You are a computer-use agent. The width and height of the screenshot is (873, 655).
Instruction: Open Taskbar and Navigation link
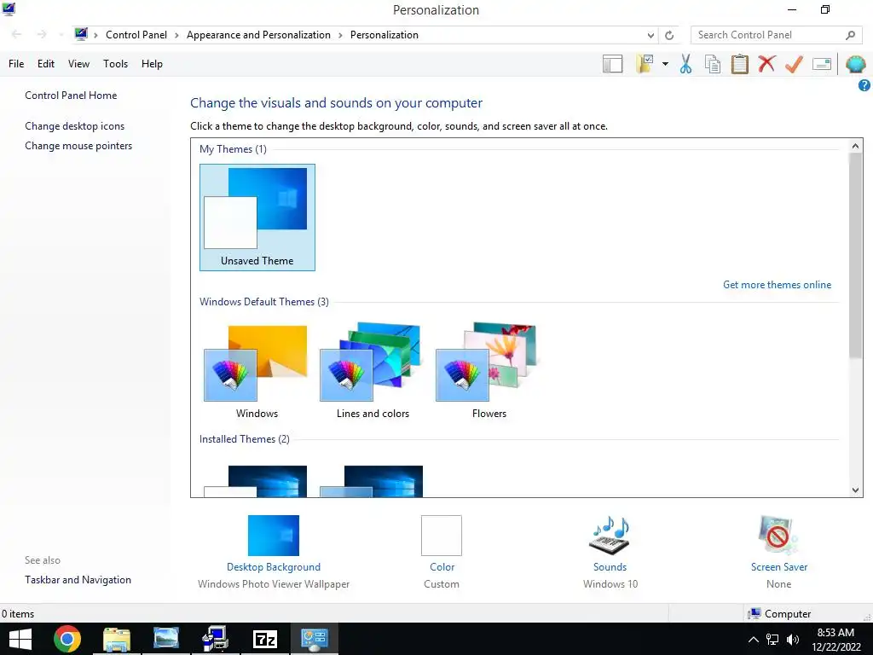(x=78, y=580)
